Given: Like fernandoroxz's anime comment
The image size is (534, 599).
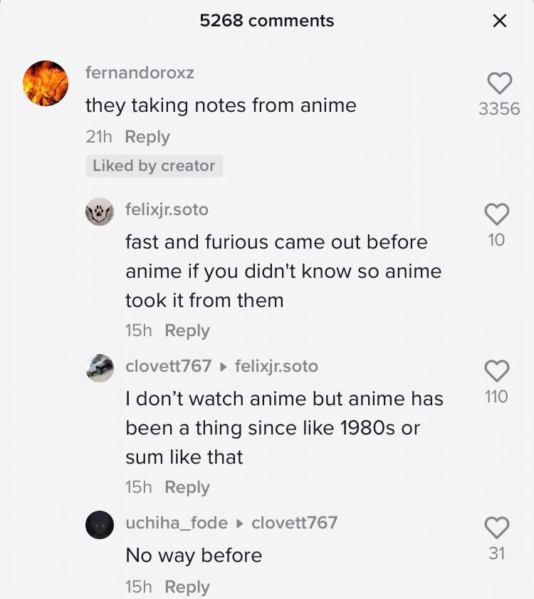Looking at the screenshot, I should coord(499,84).
